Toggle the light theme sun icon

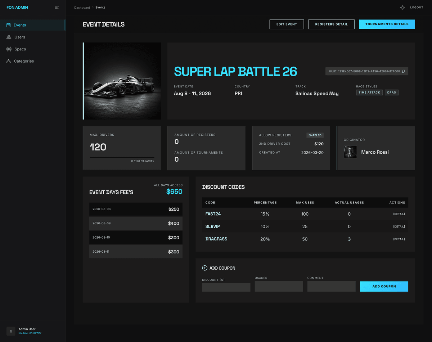[x=402, y=7]
